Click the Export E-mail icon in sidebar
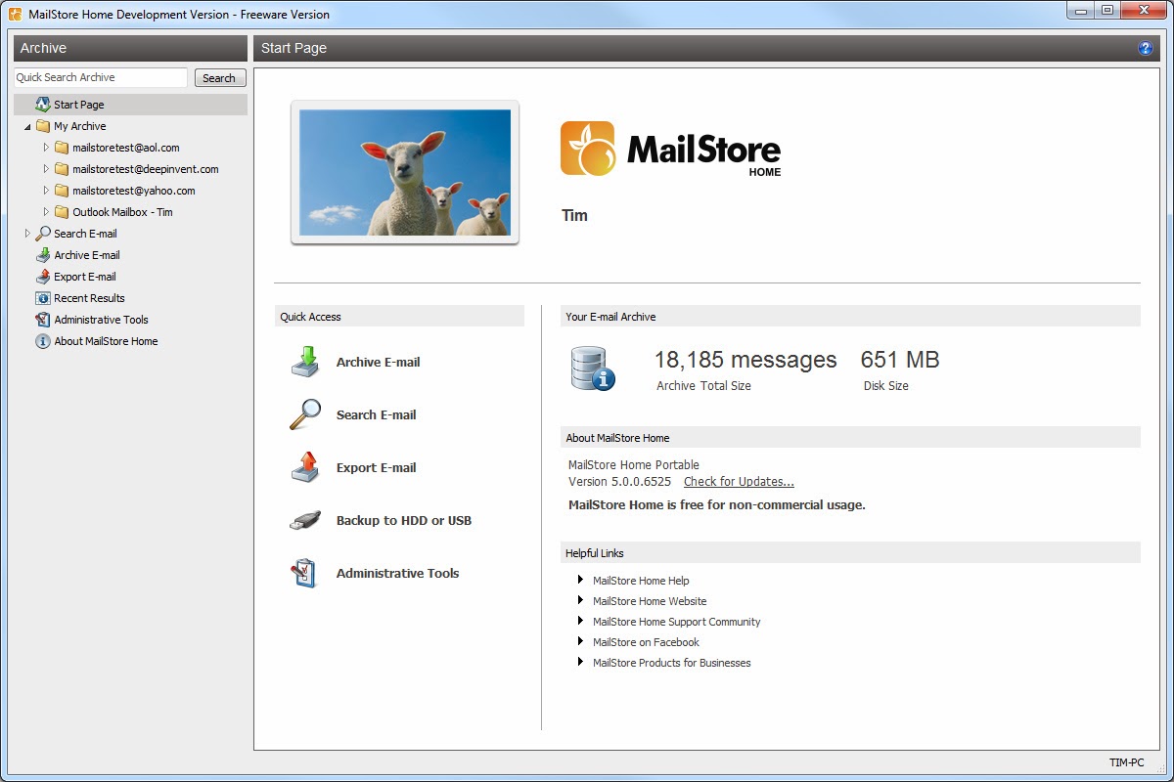The height and width of the screenshot is (782, 1174). pos(43,277)
